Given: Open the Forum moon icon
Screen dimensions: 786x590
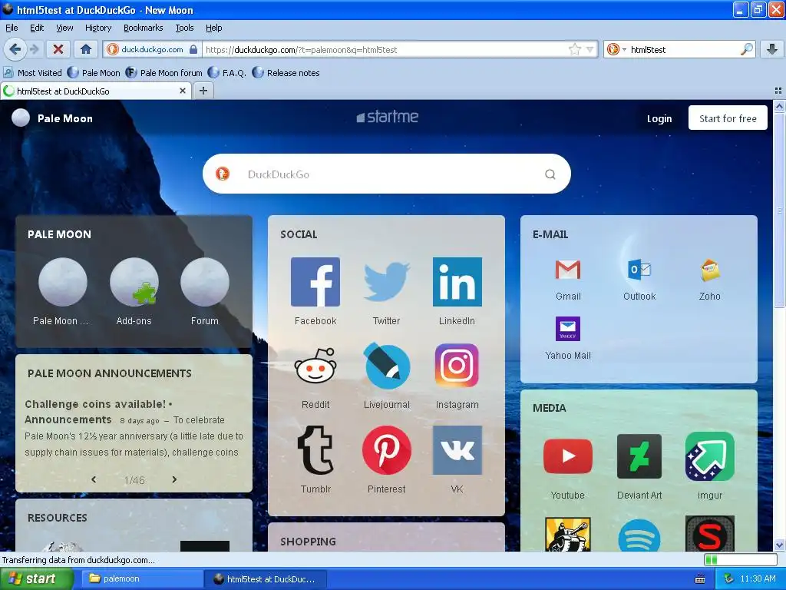Looking at the screenshot, I should click(x=204, y=282).
